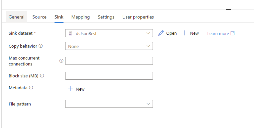Image resolution: width=254 pixels, height=128 pixels.
Task: Click the dsJsonRest dataset name
Action: (x=86, y=33)
